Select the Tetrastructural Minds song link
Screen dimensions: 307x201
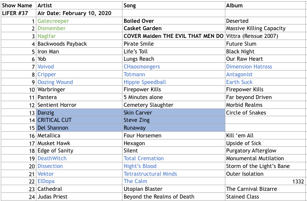[150, 174]
